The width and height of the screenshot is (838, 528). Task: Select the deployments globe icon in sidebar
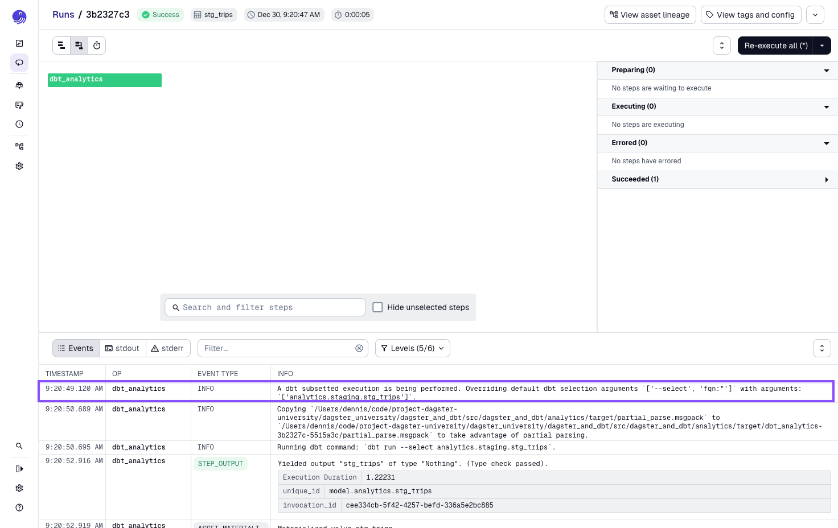click(19, 85)
